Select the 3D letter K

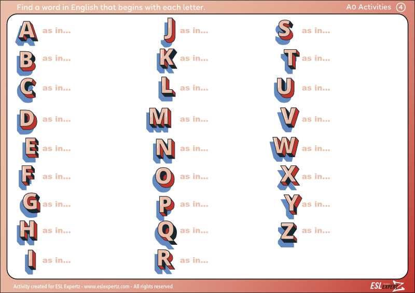(x=167, y=61)
